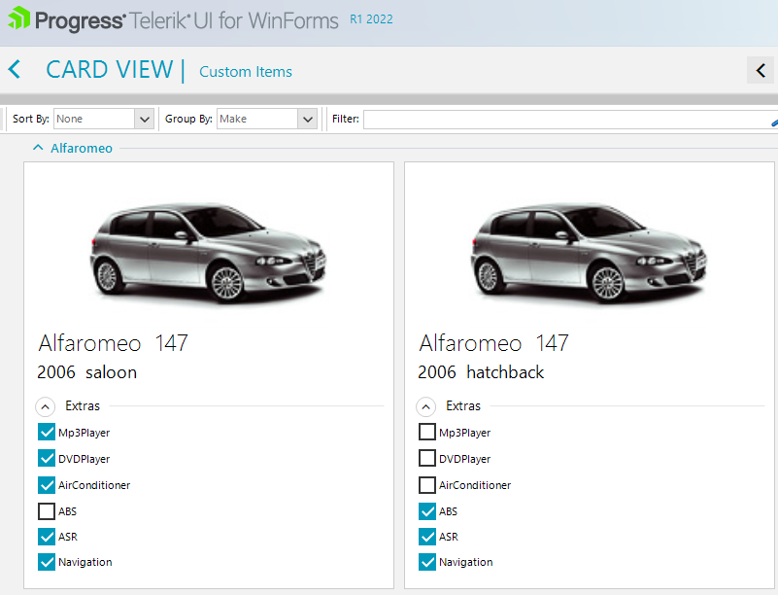The width and height of the screenshot is (778, 595).
Task: Click the Progress Telerik logo
Action: coord(173,19)
